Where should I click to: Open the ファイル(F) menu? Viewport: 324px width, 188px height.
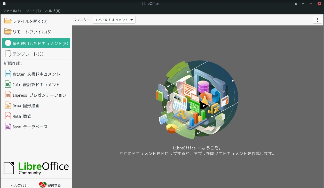12,11
